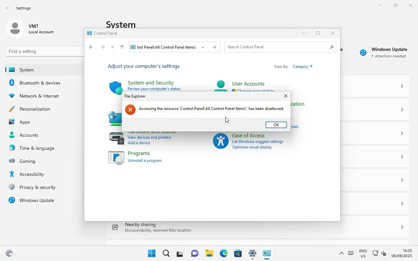This screenshot has width=418, height=261.
Task: Select Apps in Settings sidebar
Action: (45, 122)
